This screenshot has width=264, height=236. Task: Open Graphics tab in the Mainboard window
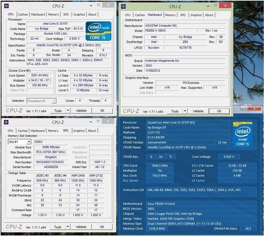coord(196,15)
